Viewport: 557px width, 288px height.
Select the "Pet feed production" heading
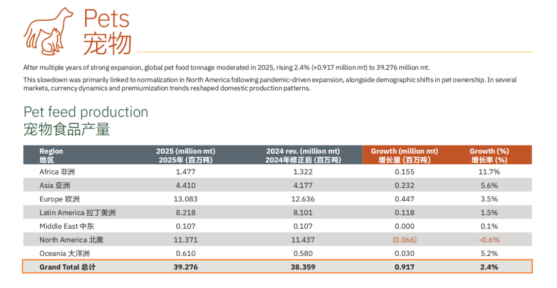click(x=86, y=112)
